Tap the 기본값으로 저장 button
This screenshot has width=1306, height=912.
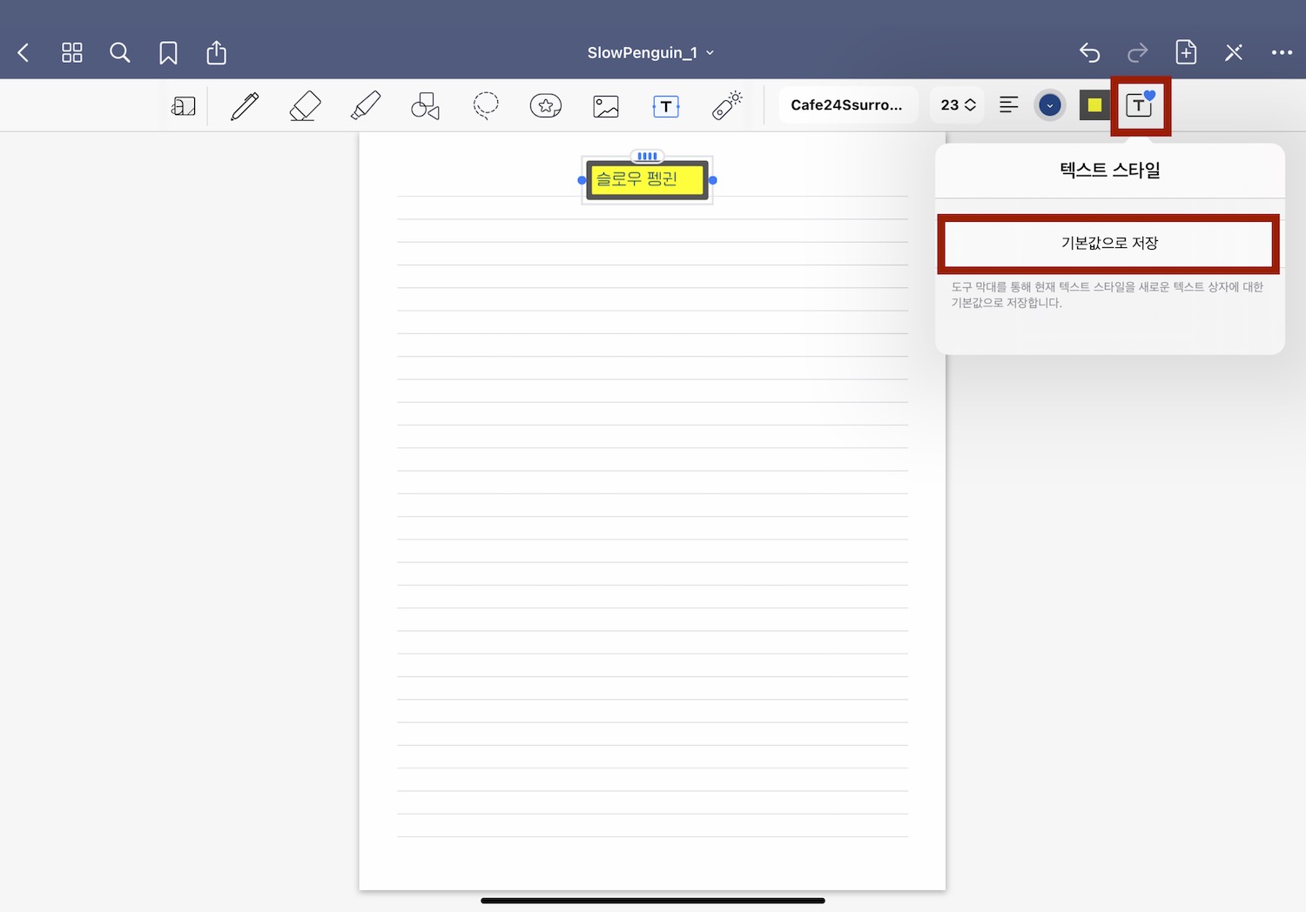[1109, 243]
